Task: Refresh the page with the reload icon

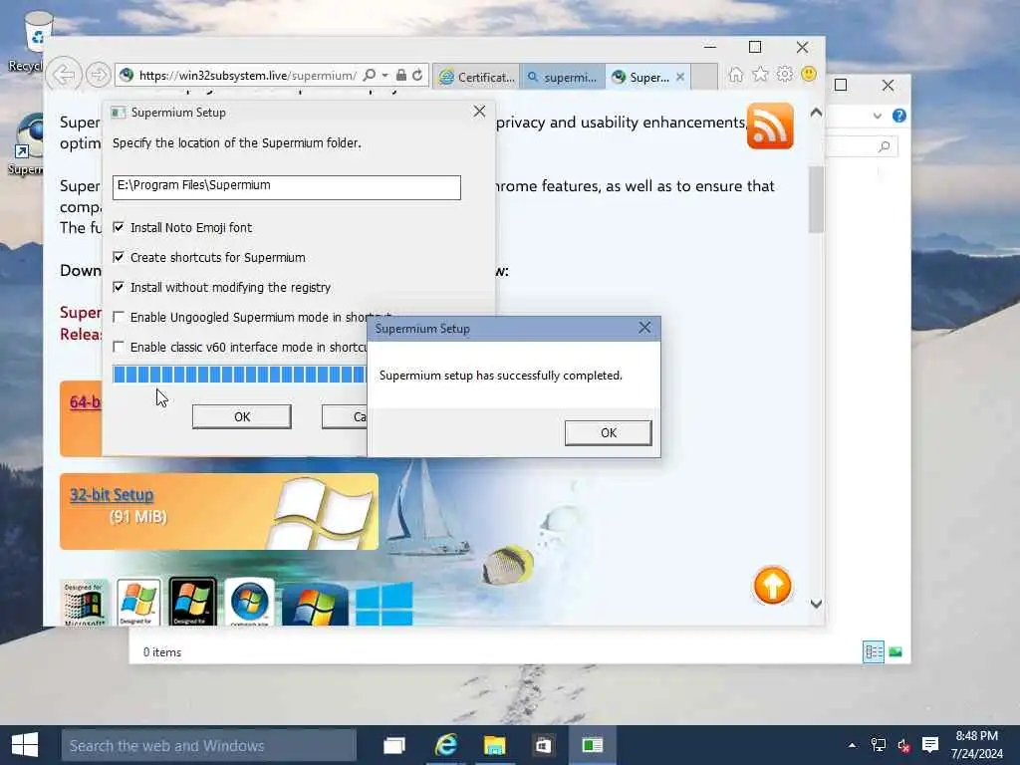Action: point(417,76)
